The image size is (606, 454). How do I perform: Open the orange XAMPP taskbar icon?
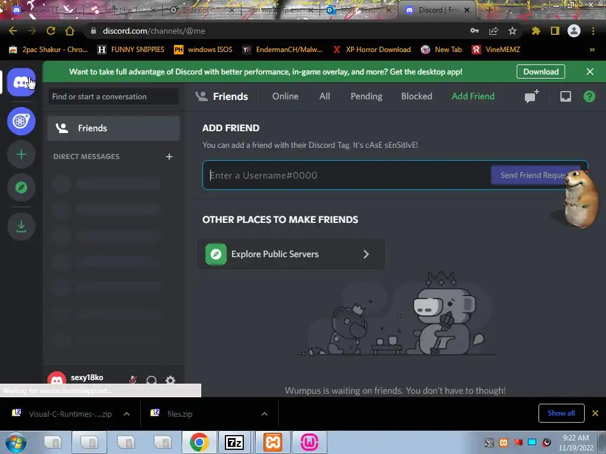coord(272,442)
